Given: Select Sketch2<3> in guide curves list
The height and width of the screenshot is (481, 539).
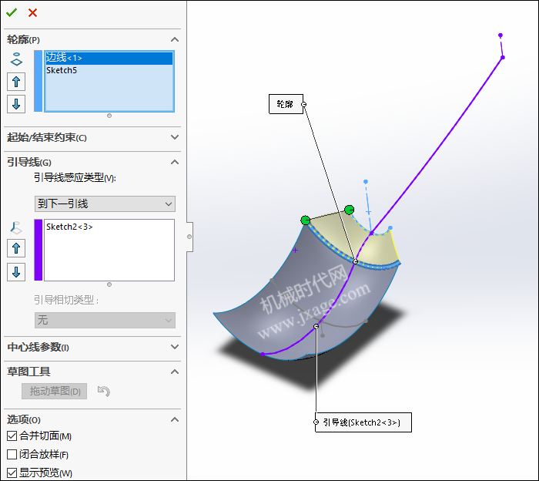Looking at the screenshot, I should (109, 227).
